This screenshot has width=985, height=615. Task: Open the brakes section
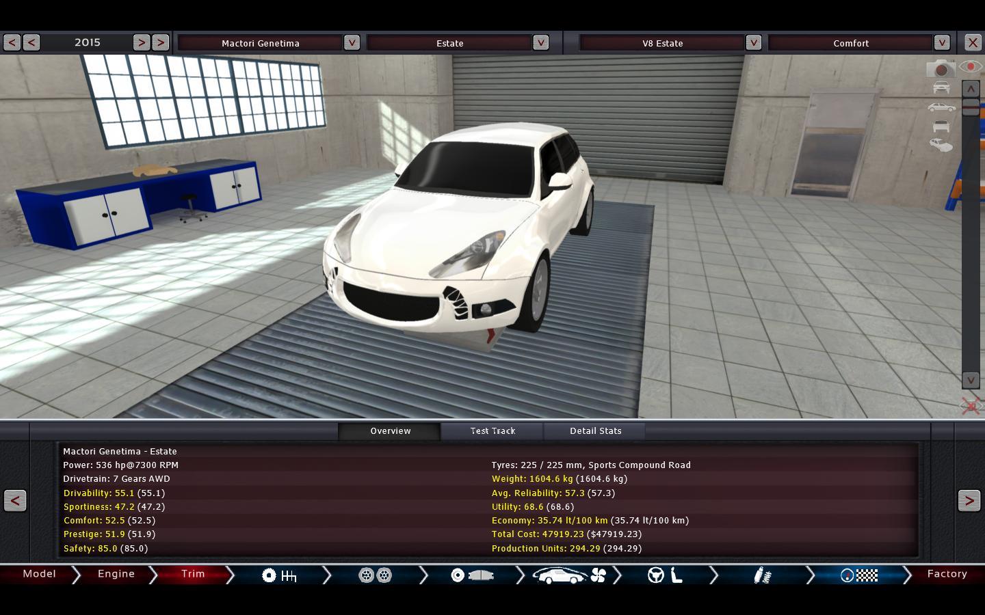[x=472, y=575]
